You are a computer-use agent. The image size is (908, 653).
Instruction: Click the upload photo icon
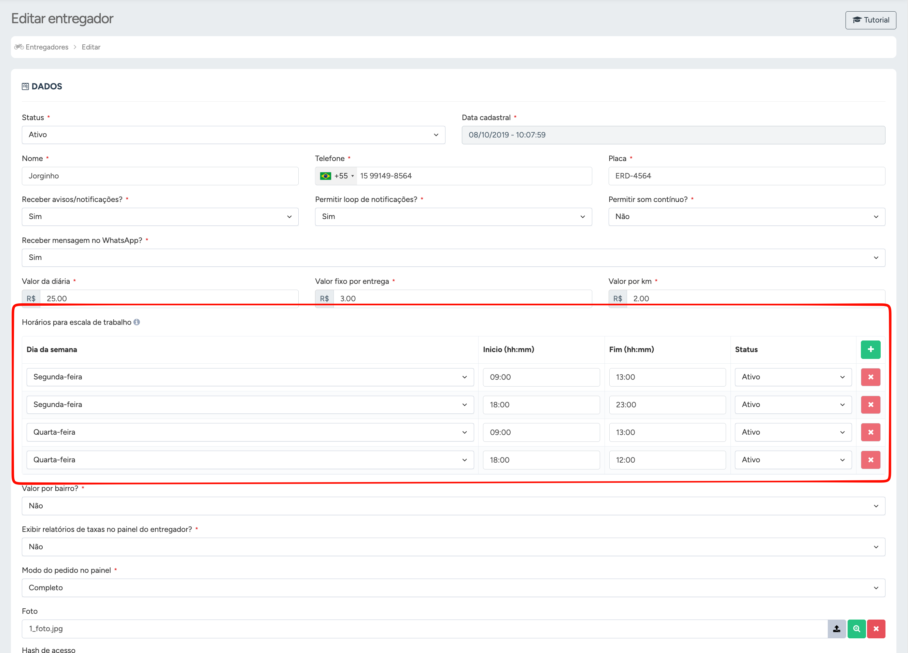(x=836, y=628)
